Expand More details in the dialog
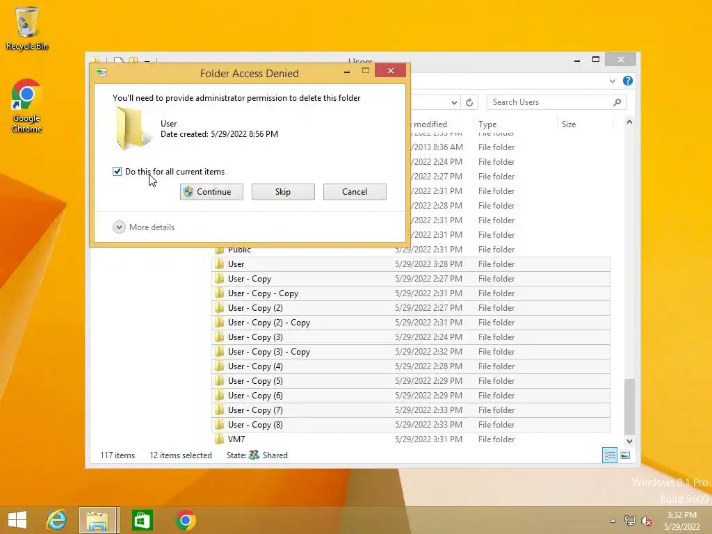Screen dimensions: 712x534 pyautogui.click(x=143, y=227)
